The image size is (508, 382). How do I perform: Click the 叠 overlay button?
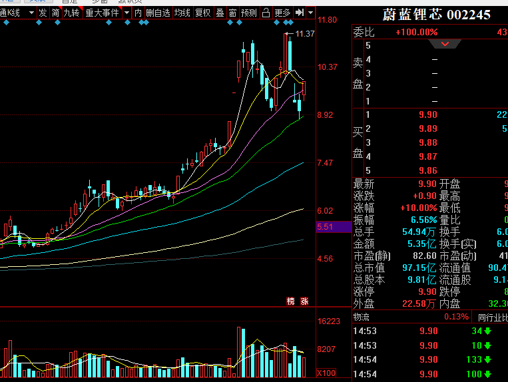click(220, 13)
